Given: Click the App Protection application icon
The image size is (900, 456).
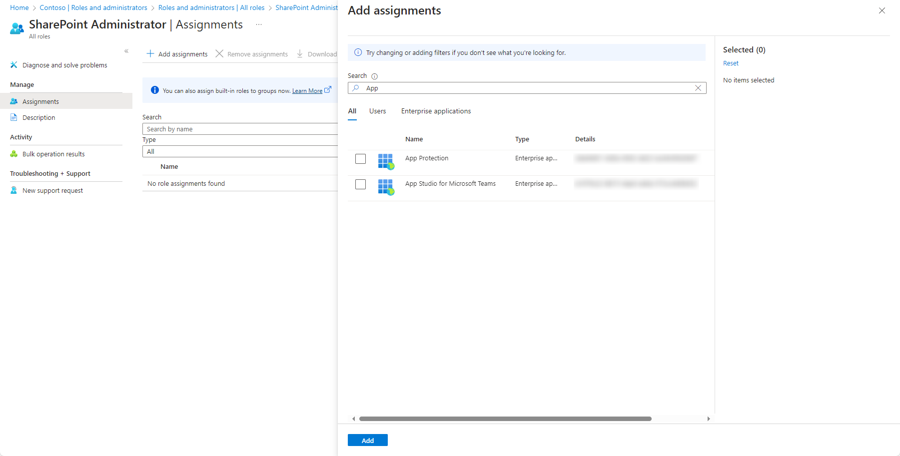Looking at the screenshot, I should 386,161.
